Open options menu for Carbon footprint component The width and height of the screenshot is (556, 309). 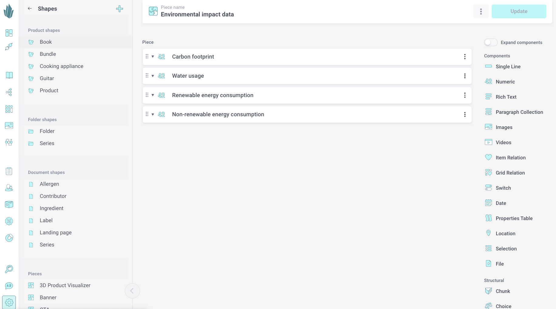coord(465,57)
